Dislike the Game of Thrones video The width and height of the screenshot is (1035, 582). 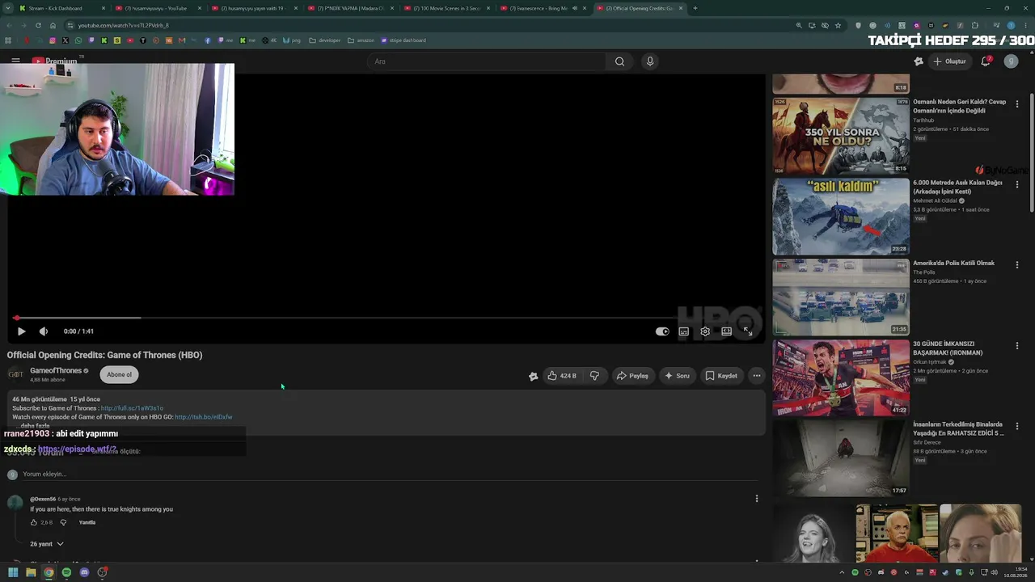594,376
